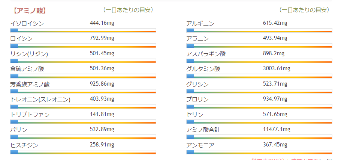
Task: Select the バリン value 532.89mg
Action: tap(102, 129)
